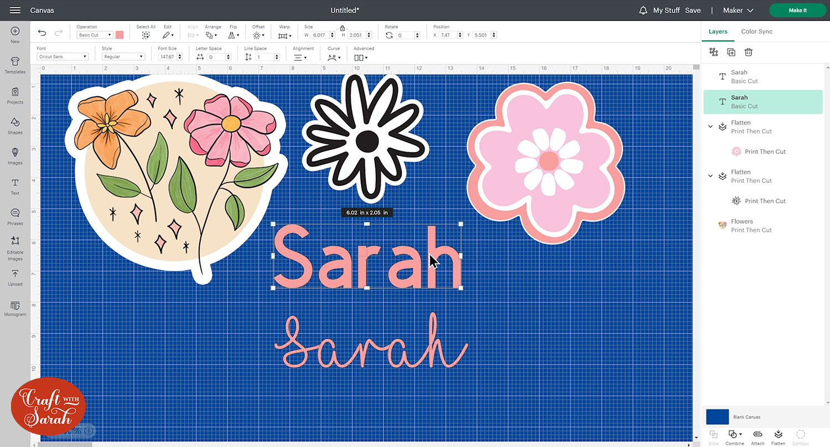Collapse the second Flatten group
This screenshot has height=447, width=830.
pos(710,176)
